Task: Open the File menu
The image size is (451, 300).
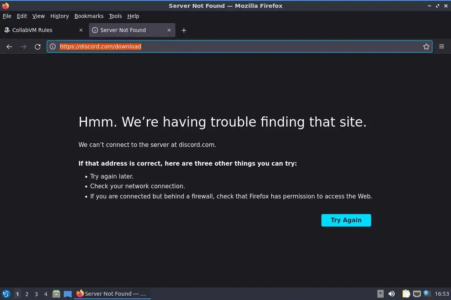Action: (7, 16)
